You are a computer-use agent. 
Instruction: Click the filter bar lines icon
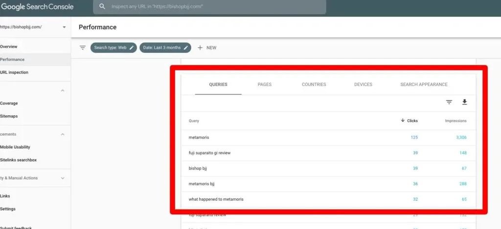click(x=83, y=48)
